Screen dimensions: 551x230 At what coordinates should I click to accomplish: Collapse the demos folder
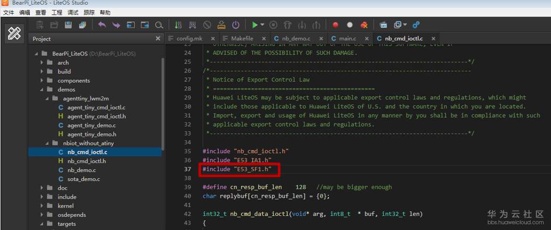click(42, 89)
